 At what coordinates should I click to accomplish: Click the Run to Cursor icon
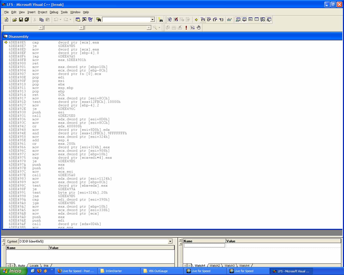pyautogui.click(x=221, y=20)
